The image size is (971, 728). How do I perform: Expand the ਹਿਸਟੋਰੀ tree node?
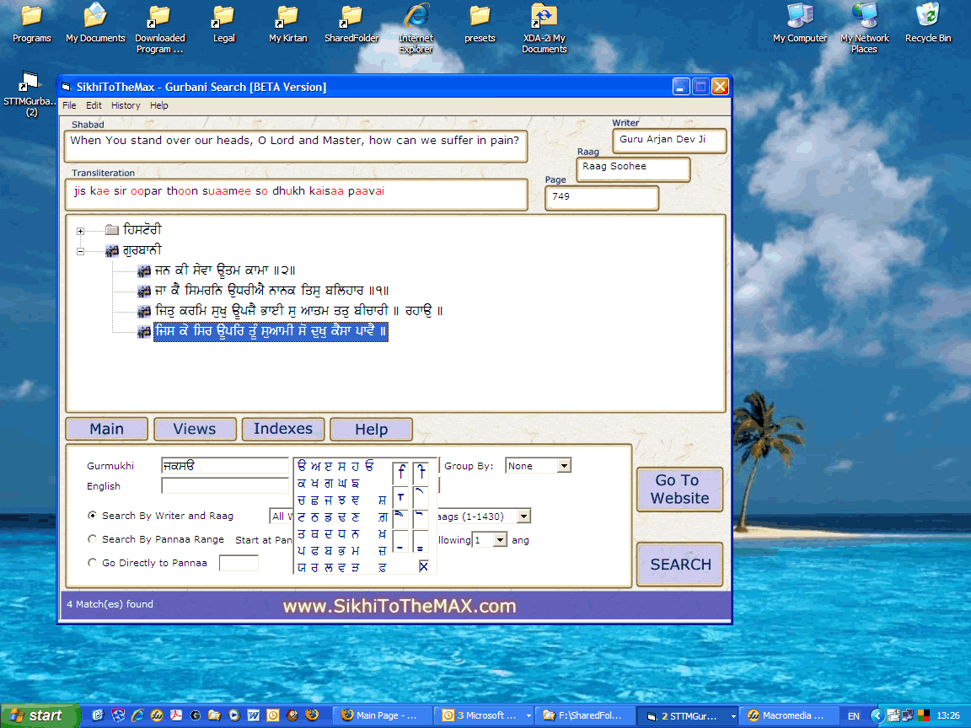tap(81, 231)
